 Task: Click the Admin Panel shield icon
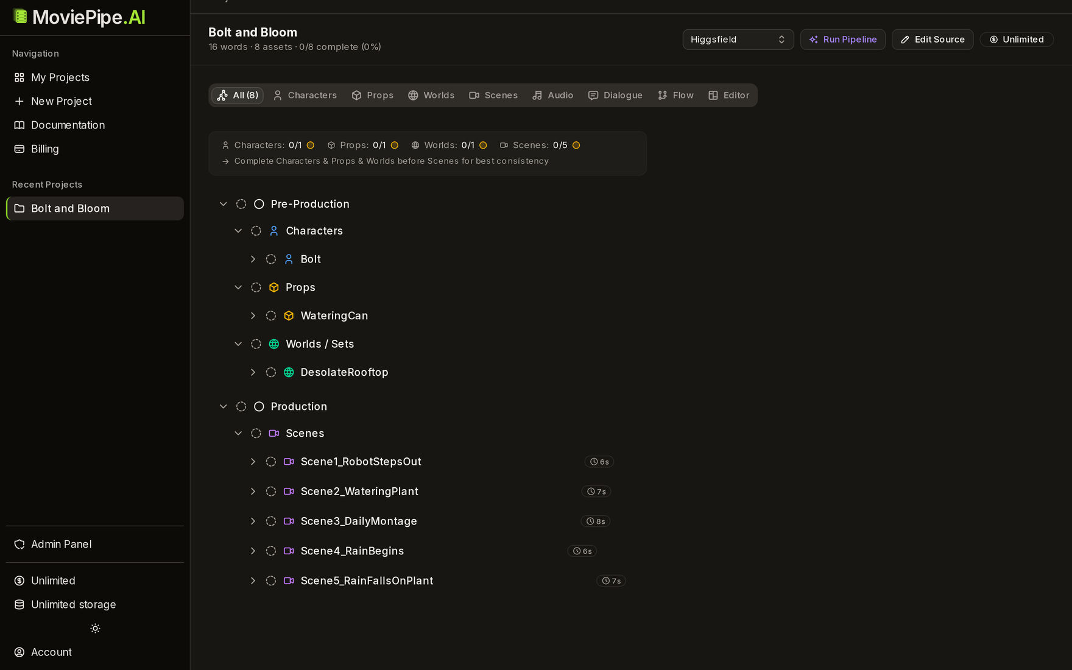pyautogui.click(x=19, y=544)
